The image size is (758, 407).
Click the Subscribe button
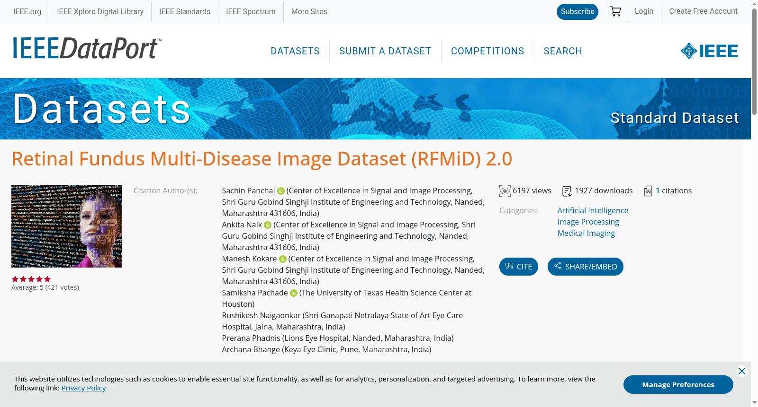[578, 11]
